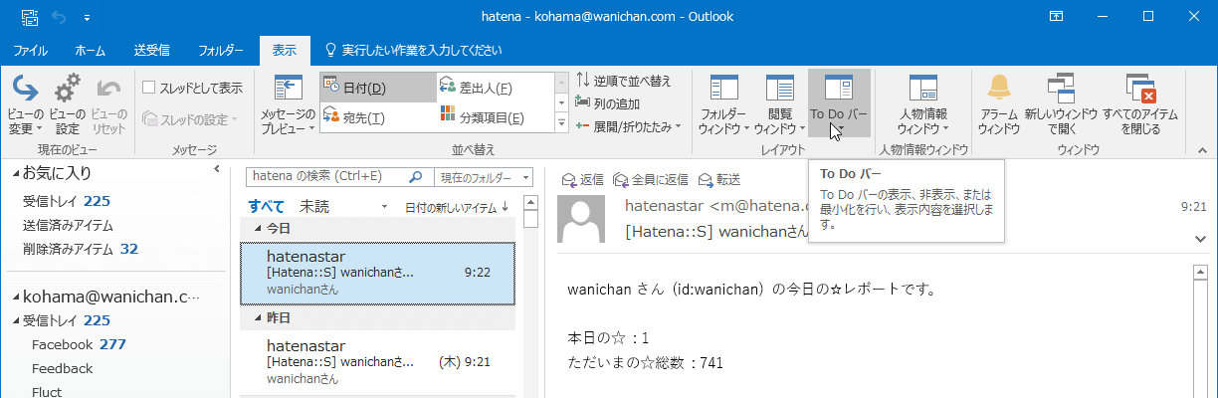Open 日付の新しいアイテム sort dropdown

point(457,207)
